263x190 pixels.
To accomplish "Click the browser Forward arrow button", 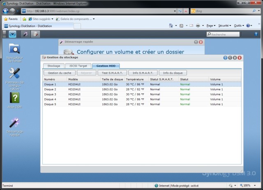I will coord(12,11).
